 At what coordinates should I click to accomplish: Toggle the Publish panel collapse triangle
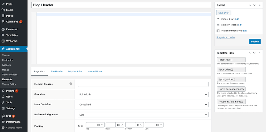tap(260, 5)
